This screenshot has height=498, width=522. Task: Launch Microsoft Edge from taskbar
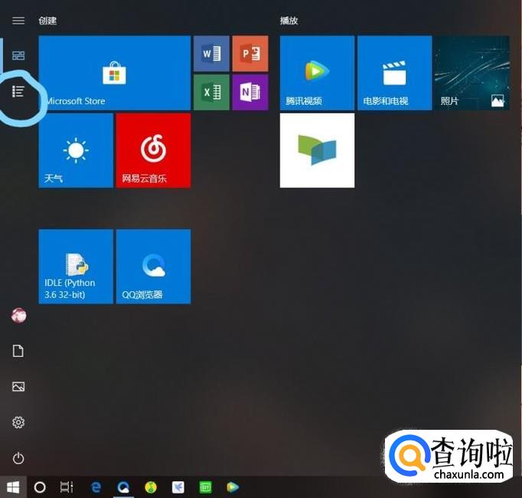pos(96,487)
